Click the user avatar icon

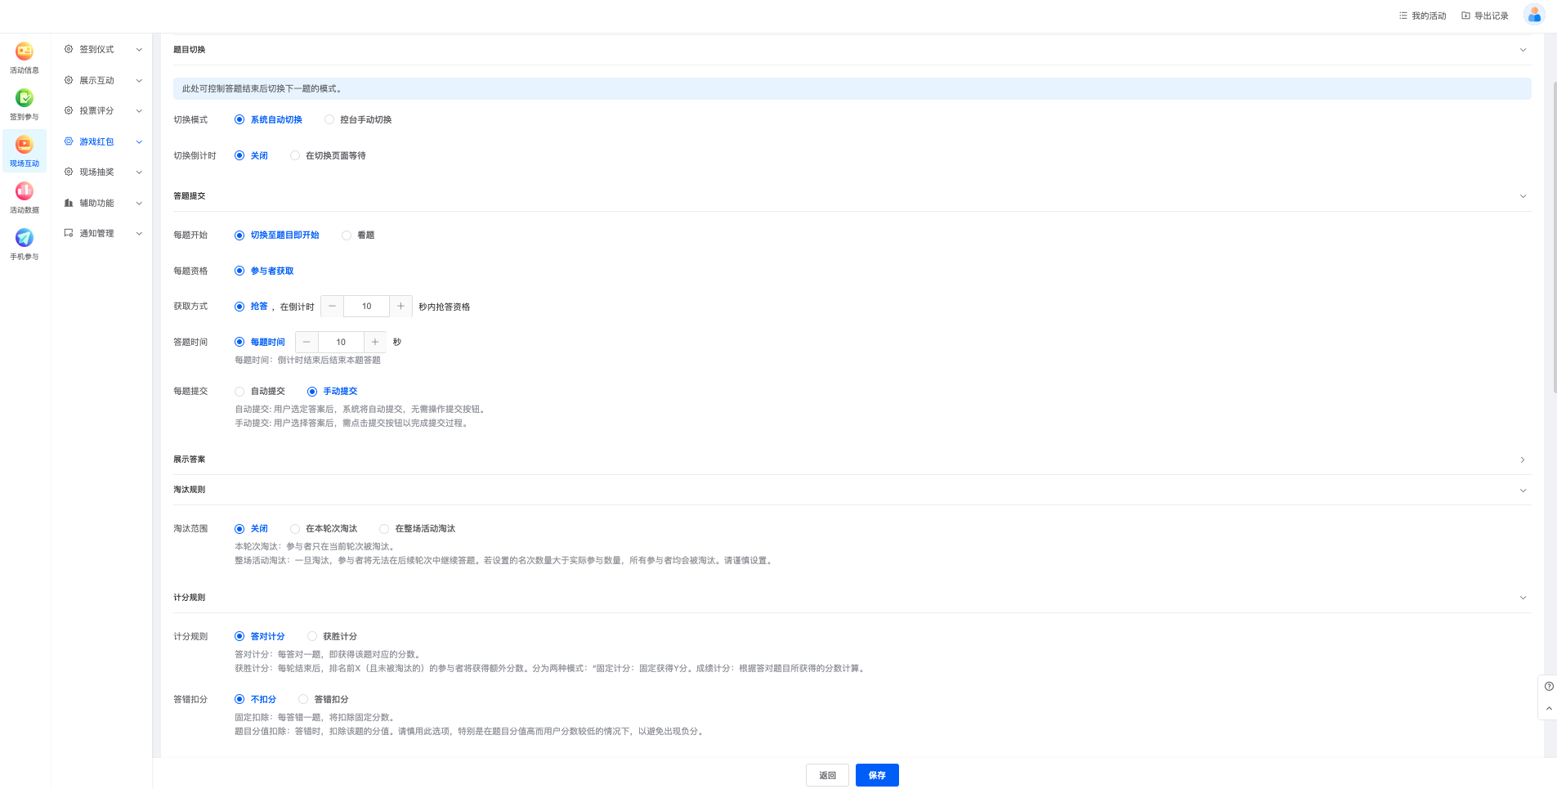pos(1534,15)
